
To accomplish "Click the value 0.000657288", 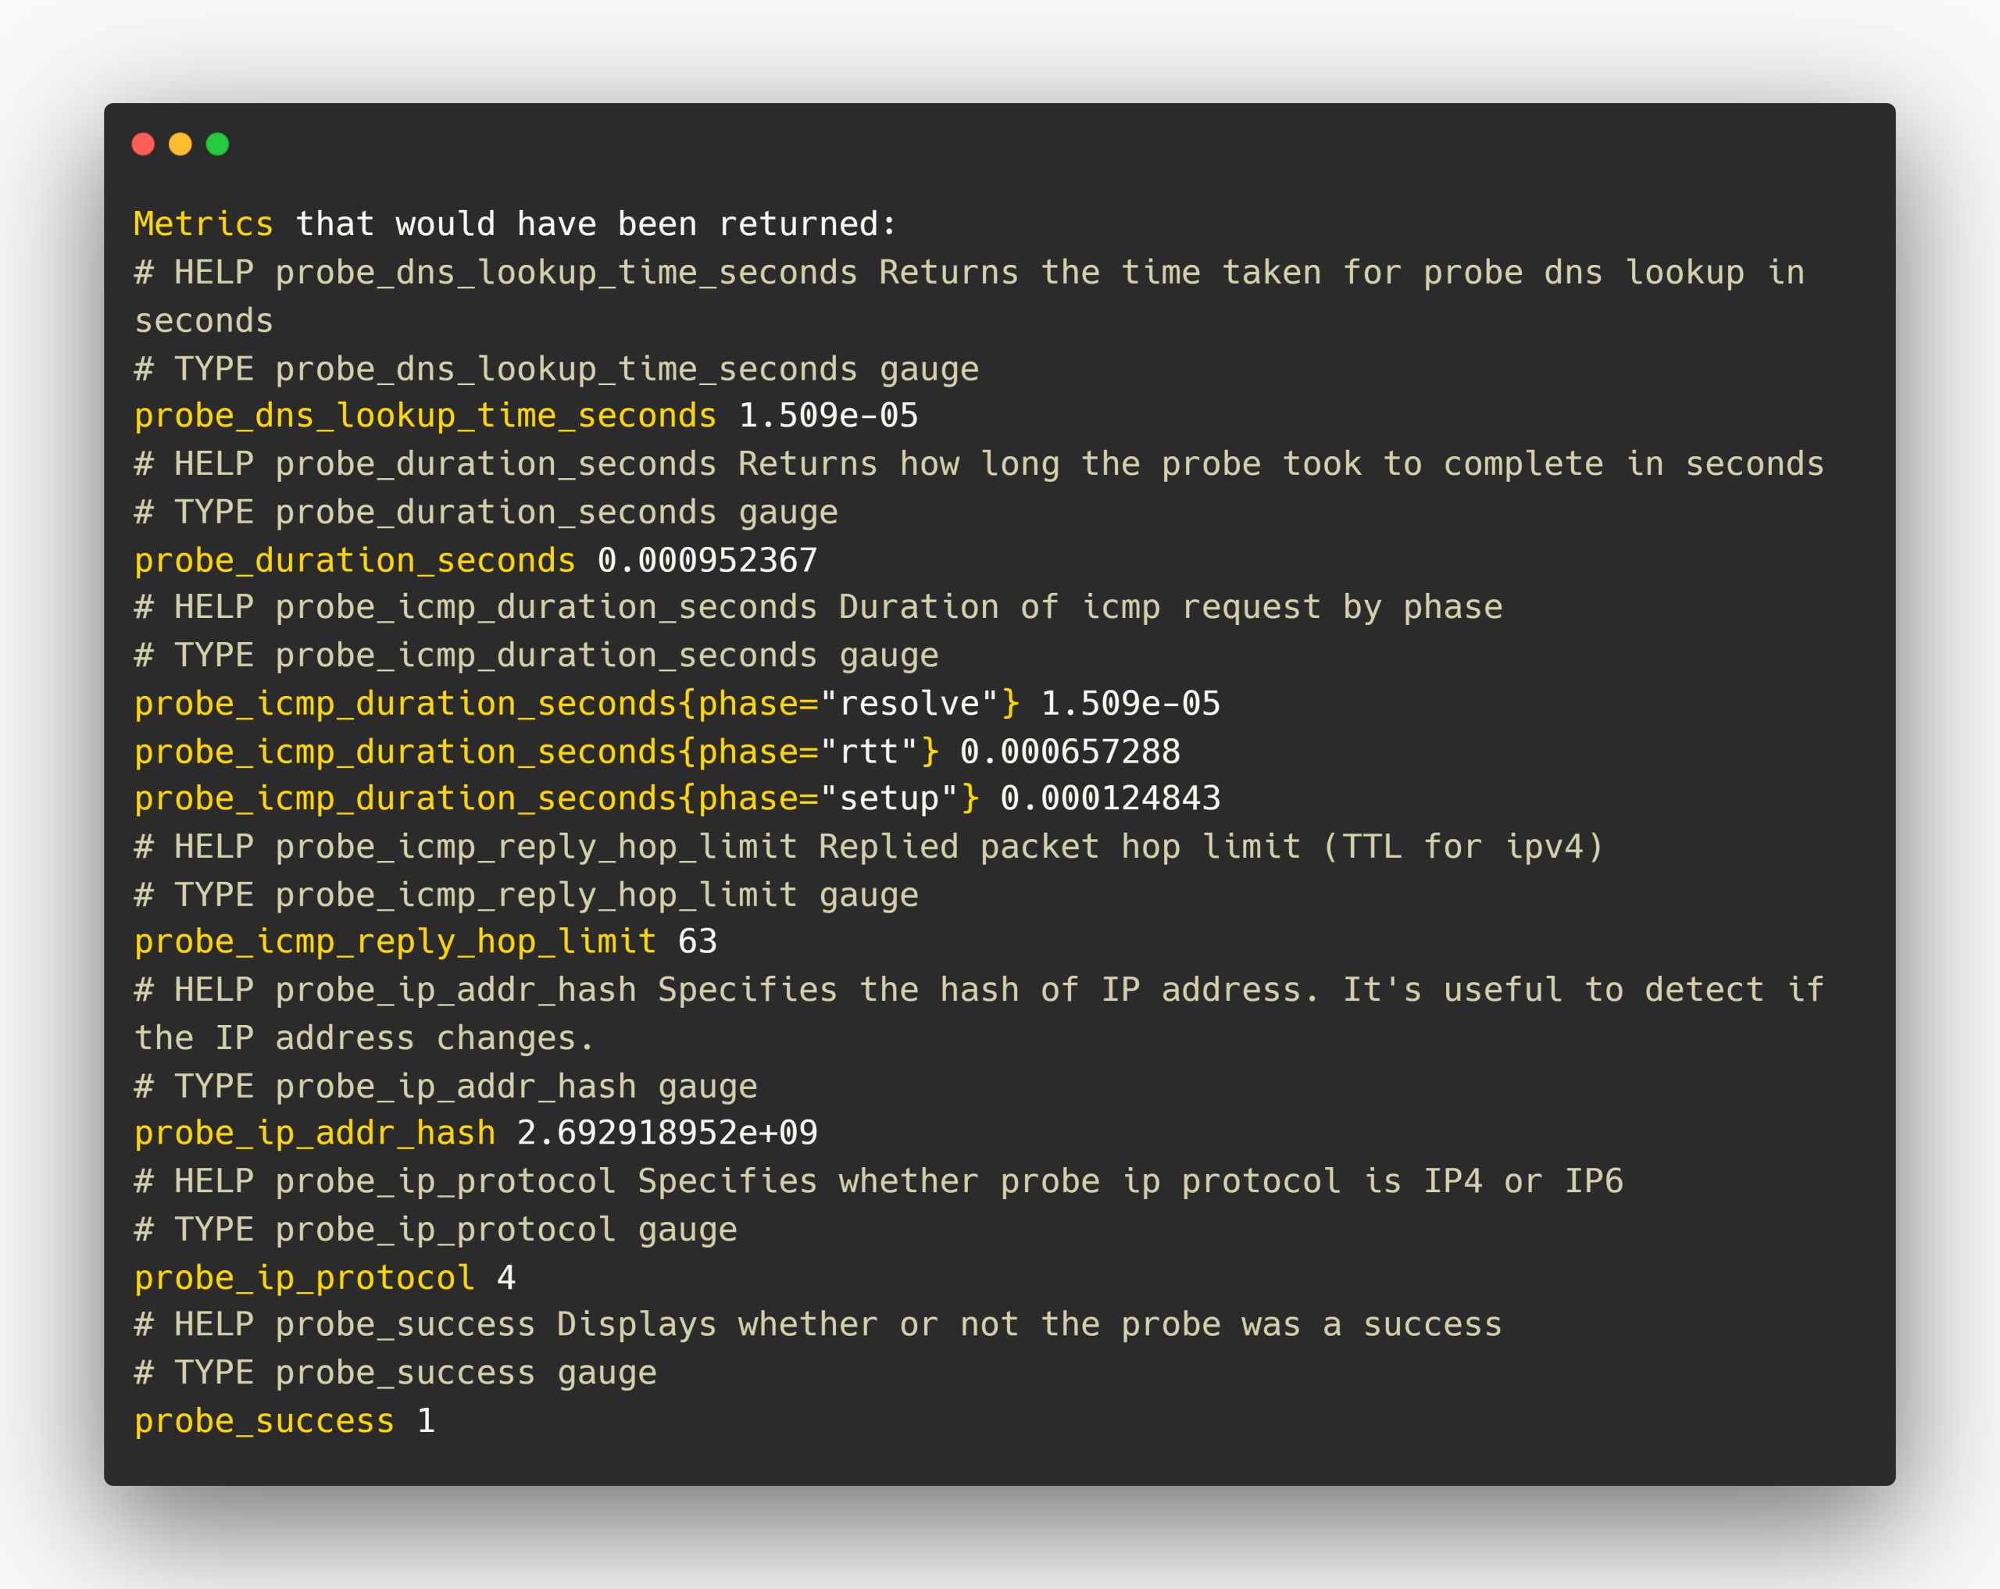I will (1070, 752).
